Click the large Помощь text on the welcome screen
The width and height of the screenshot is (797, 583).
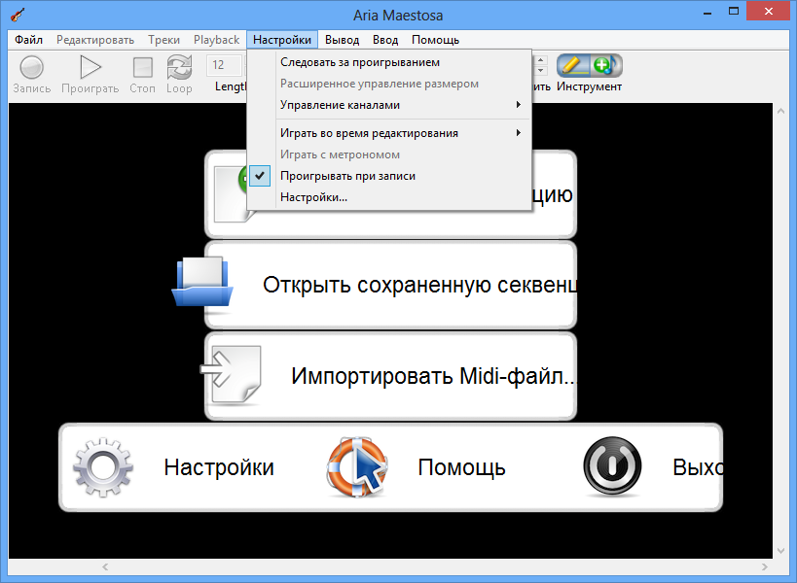[461, 467]
